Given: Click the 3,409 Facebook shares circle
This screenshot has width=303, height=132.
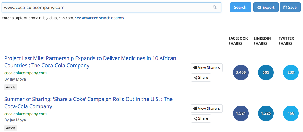Looking at the screenshot, I should coord(241,72).
